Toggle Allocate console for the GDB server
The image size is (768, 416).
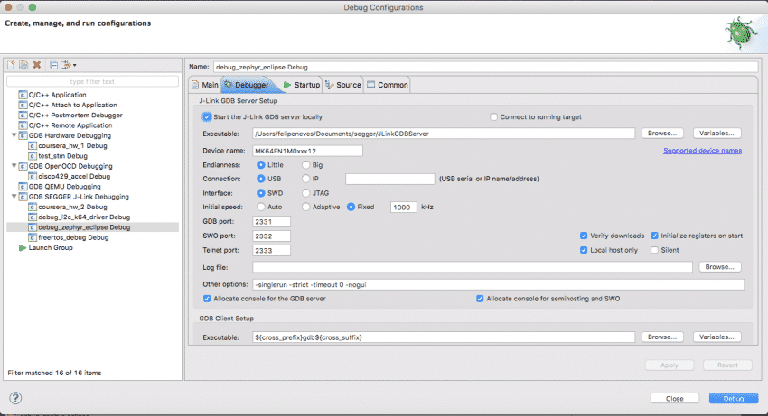tap(207, 299)
